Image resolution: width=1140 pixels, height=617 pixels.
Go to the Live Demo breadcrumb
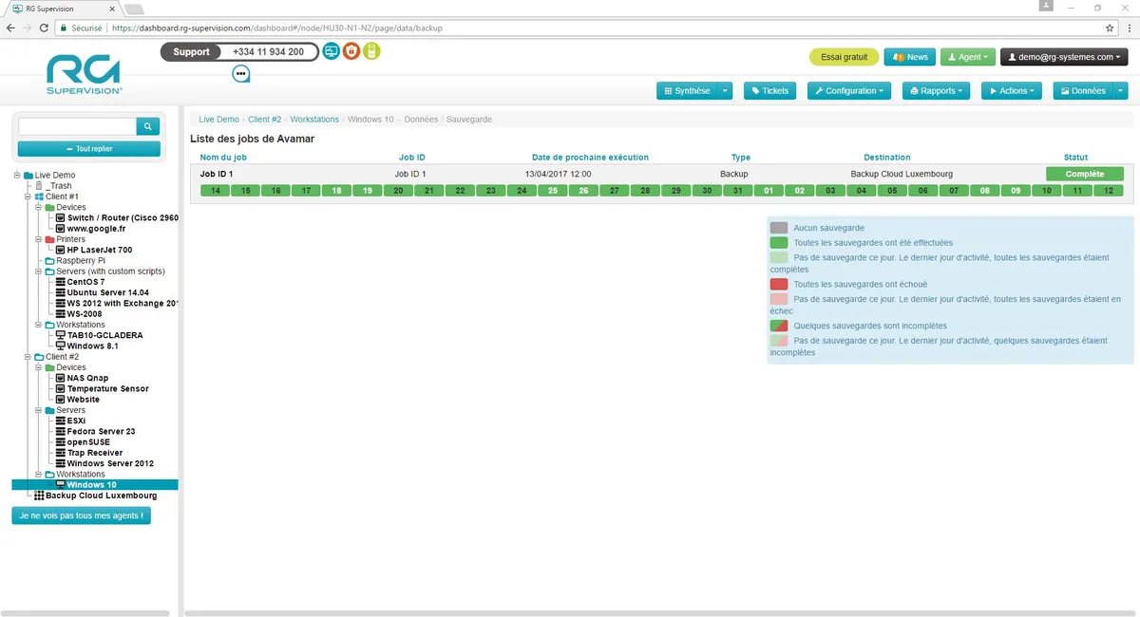tap(218, 120)
